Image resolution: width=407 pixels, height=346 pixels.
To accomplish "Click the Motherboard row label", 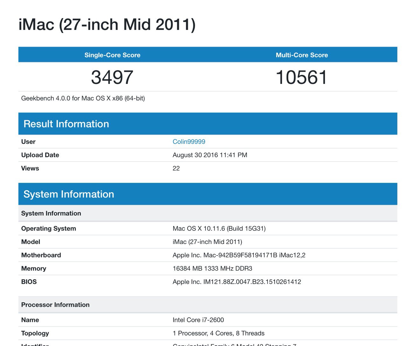I will point(41,255).
